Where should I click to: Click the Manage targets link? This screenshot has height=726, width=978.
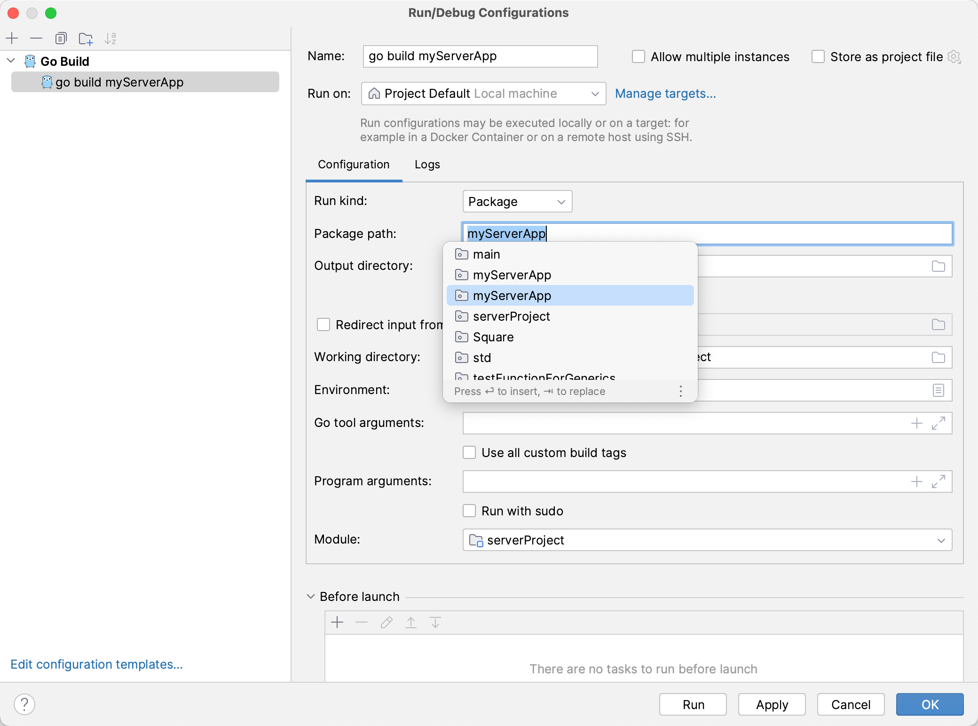click(x=664, y=93)
